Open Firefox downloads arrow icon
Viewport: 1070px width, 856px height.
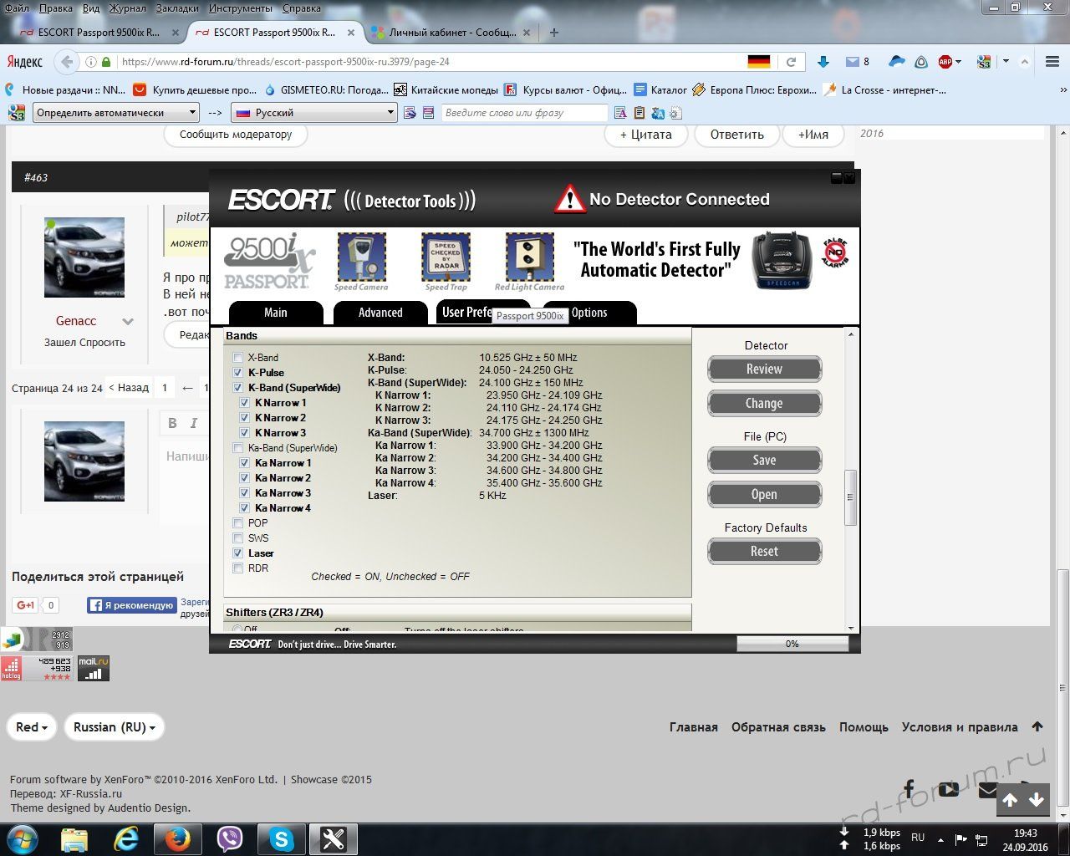point(823,62)
